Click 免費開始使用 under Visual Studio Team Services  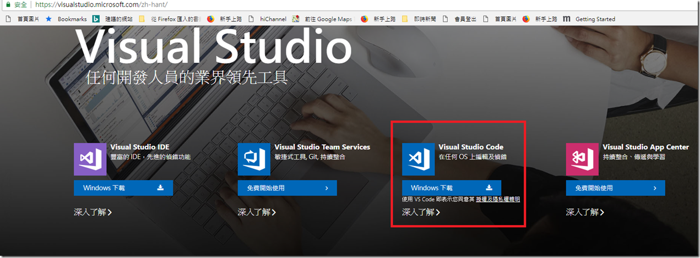287,188
